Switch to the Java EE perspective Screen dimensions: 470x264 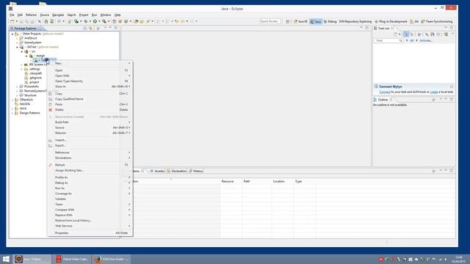(x=300, y=21)
